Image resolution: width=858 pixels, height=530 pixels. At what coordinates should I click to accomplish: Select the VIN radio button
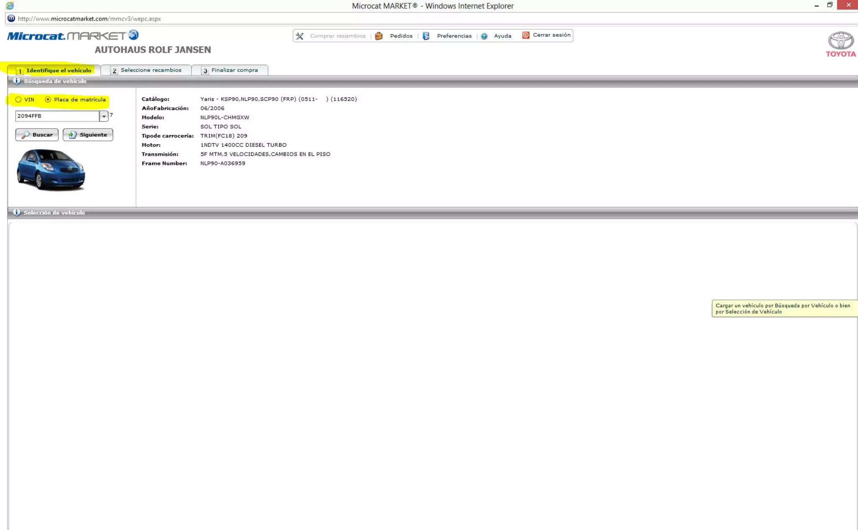coord(18,100)
